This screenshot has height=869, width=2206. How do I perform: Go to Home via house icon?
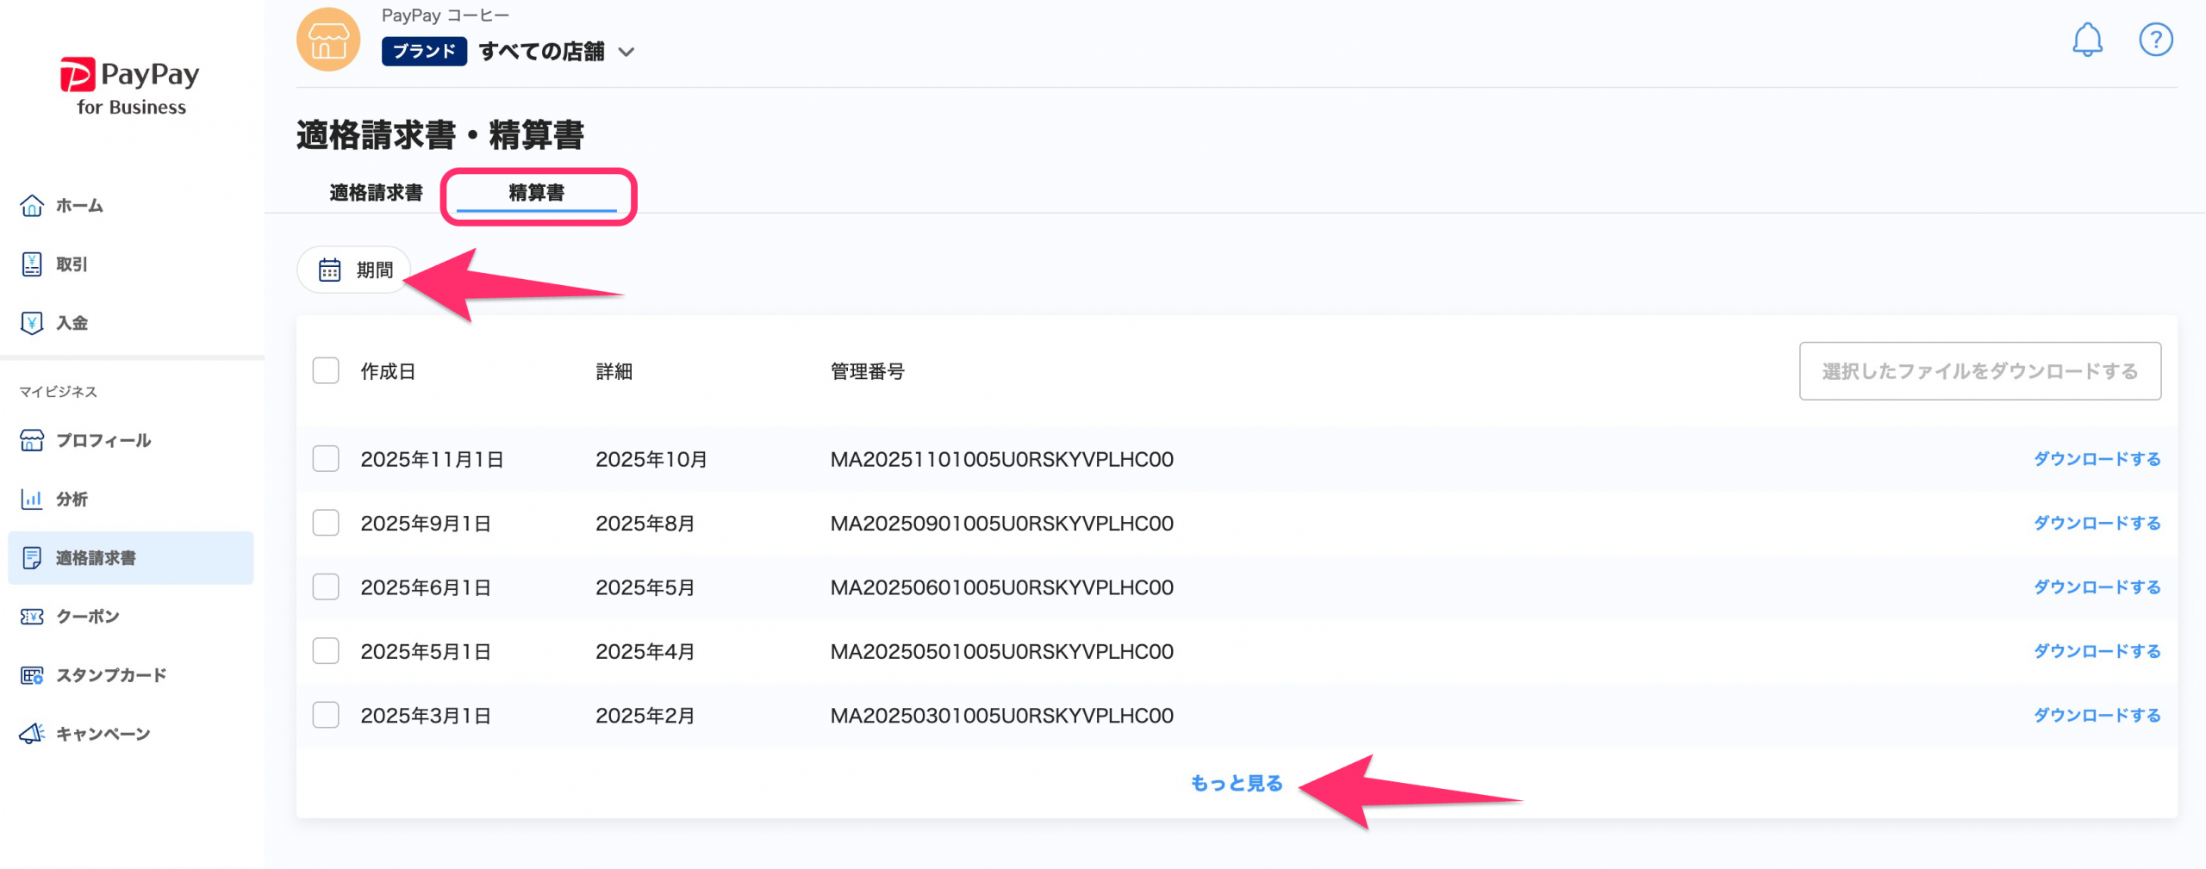point(32,206)
